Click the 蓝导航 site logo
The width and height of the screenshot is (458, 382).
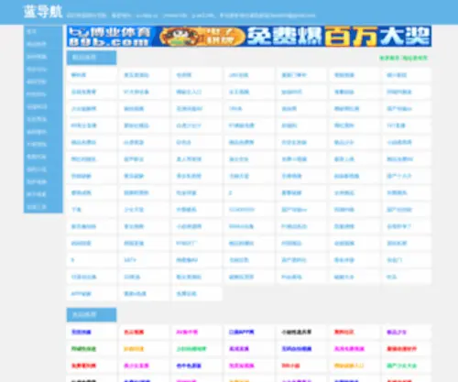pos(43,12)
